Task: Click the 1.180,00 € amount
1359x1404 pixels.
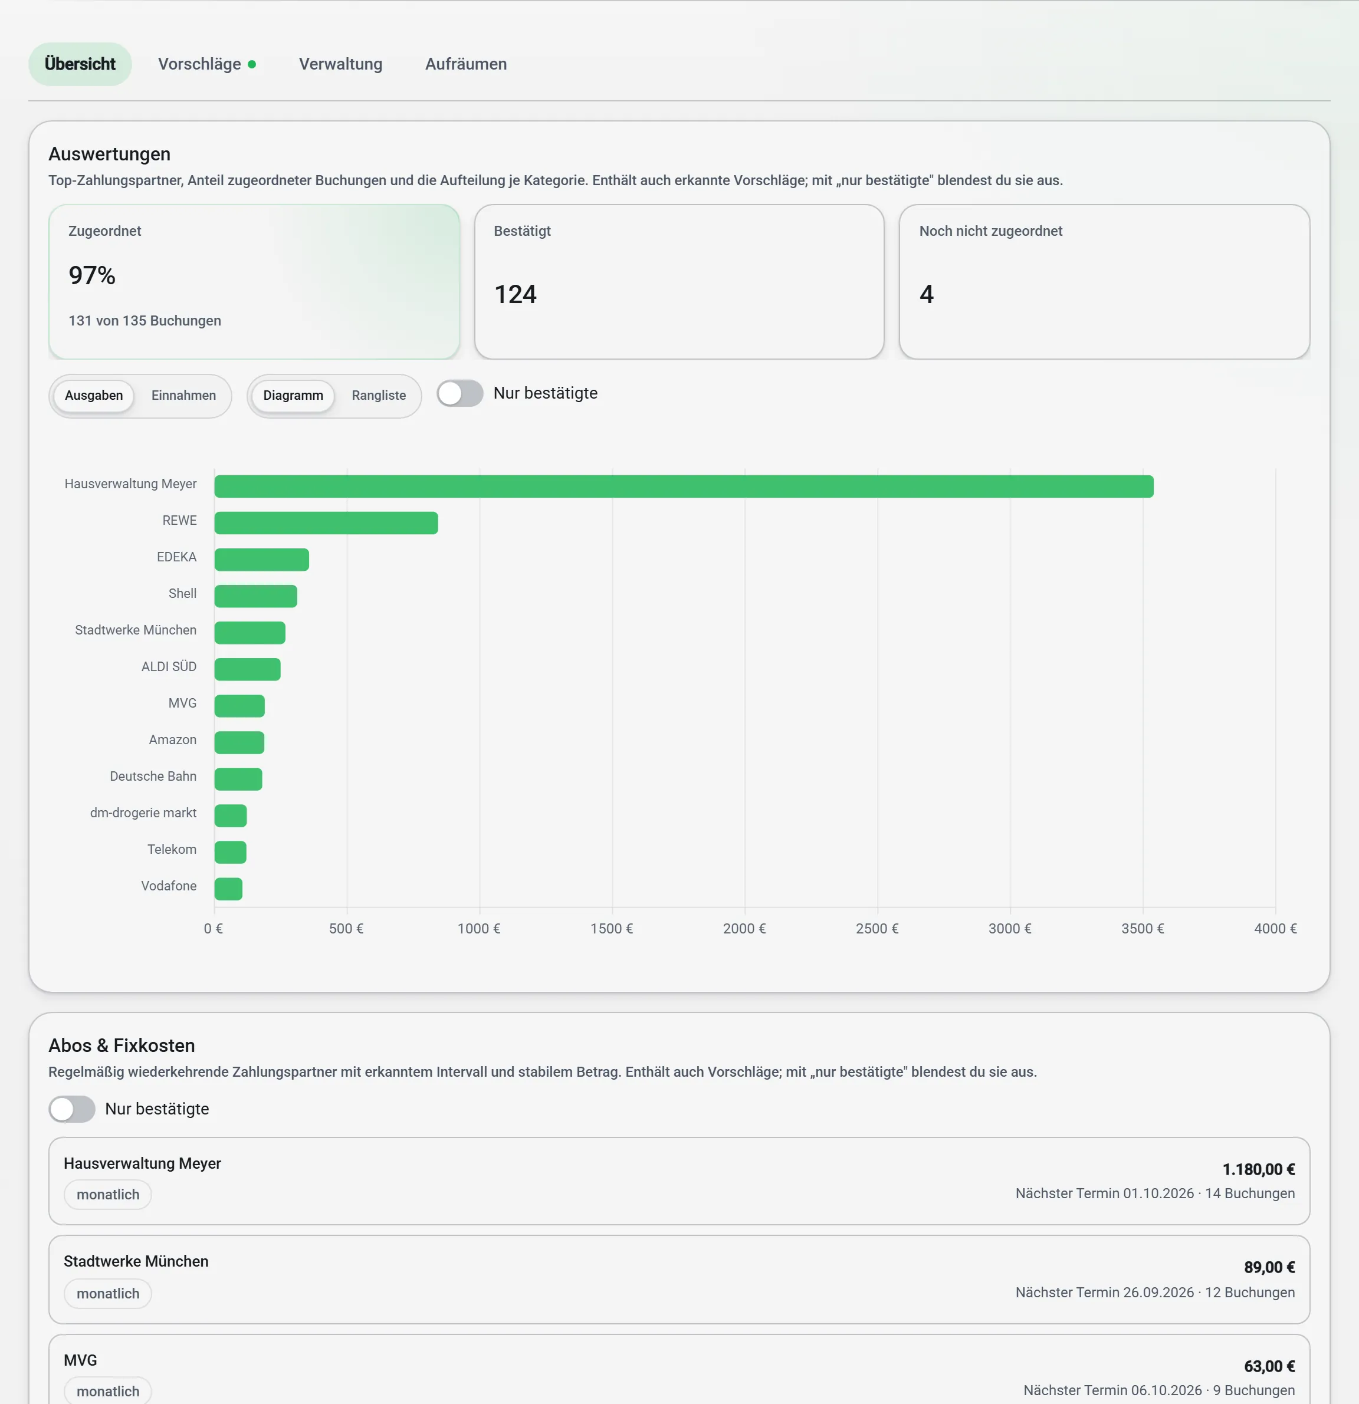Action: tap(1258, 1169)
